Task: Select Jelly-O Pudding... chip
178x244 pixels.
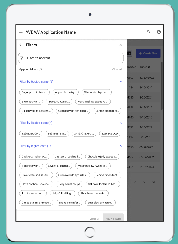Action: click(x=62, y=193)
